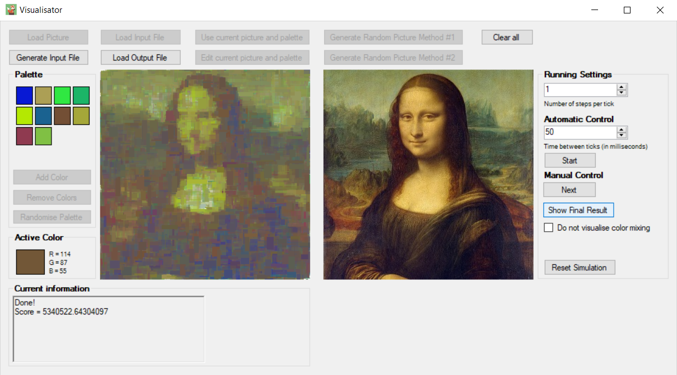Start the automatic simulation

pos(570,161)
